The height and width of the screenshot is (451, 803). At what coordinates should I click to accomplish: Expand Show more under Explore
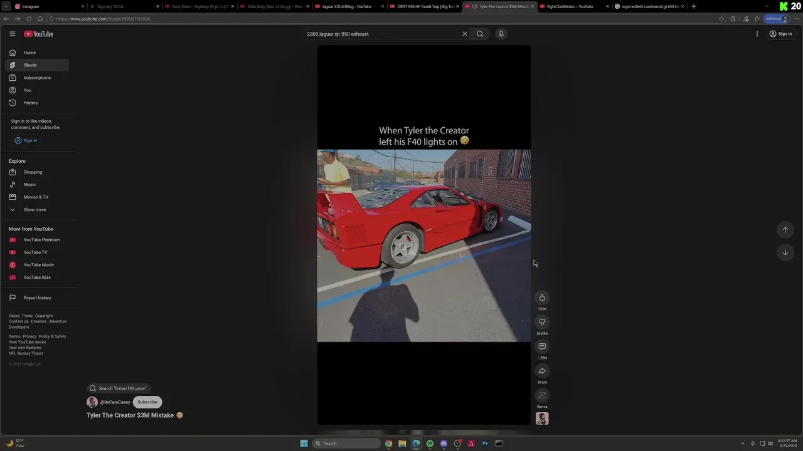click(x=37, y=210)
